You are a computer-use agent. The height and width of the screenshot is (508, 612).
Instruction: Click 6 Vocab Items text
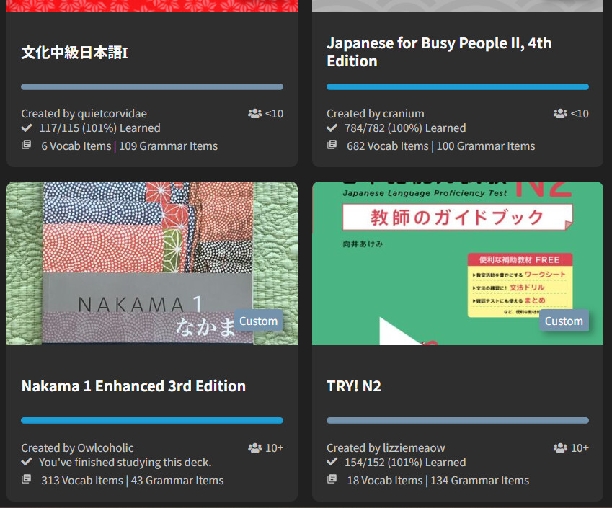click(76, 146)
